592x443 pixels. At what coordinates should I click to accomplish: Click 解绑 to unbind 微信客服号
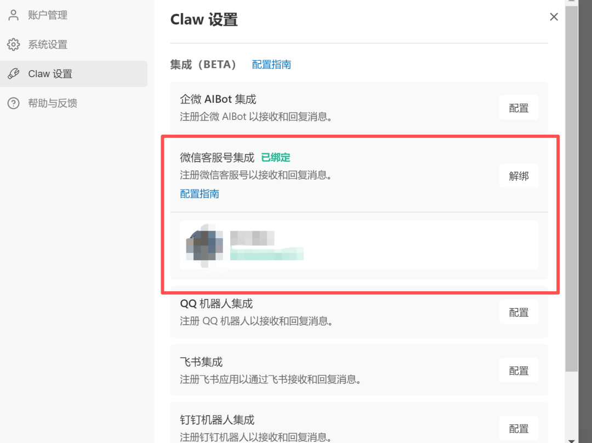click(519, 176)
